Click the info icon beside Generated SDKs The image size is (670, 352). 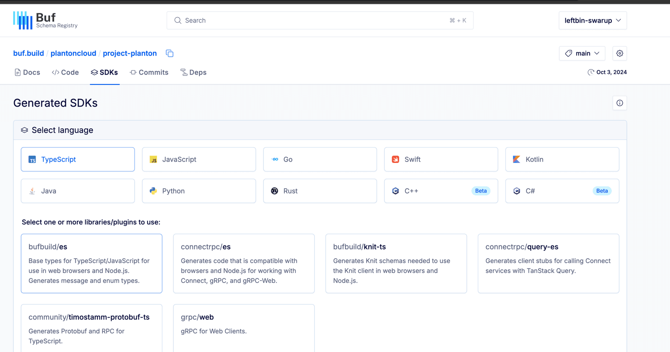tap(620, 103)
